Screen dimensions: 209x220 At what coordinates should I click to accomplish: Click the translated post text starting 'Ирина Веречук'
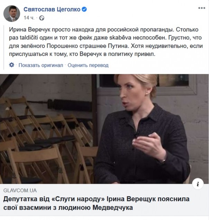(106, 42)
